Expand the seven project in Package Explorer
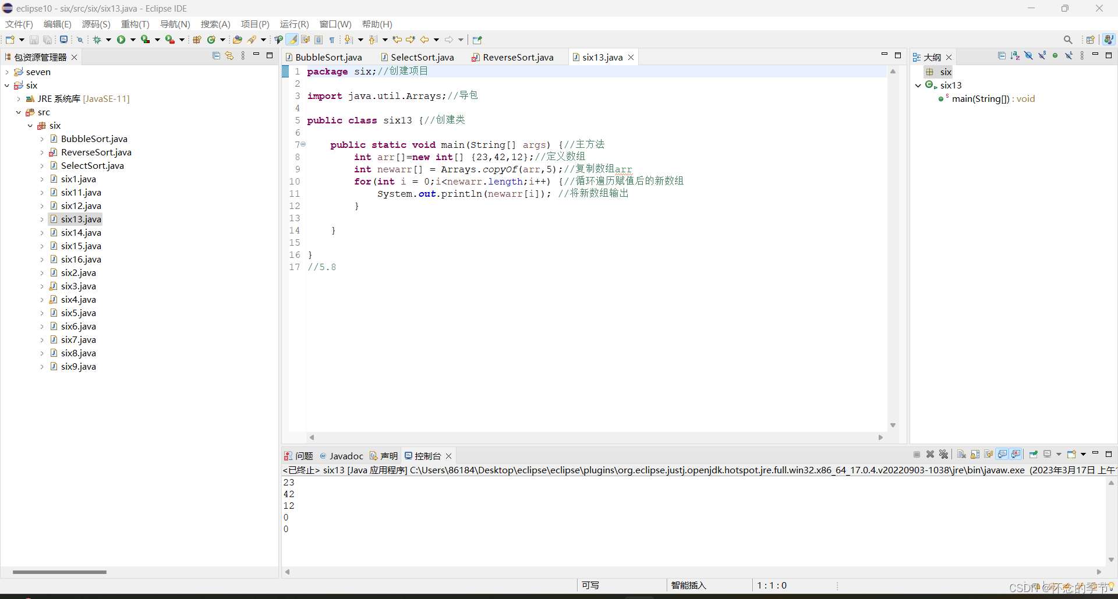Screen dimensions: 1118x599 coord(6,72)
